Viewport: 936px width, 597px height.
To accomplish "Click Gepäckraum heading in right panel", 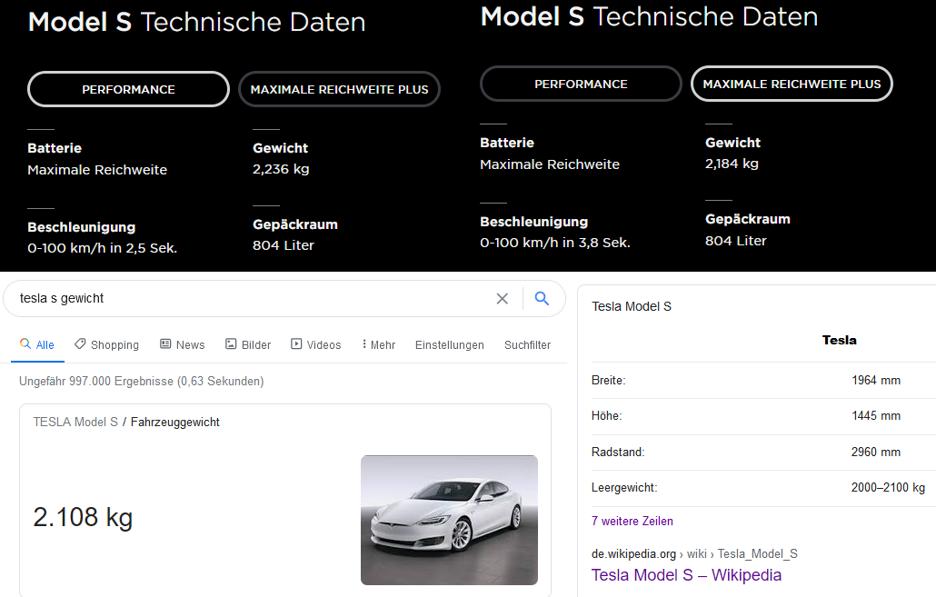I will pyautogui.click(x=747, y=219).
